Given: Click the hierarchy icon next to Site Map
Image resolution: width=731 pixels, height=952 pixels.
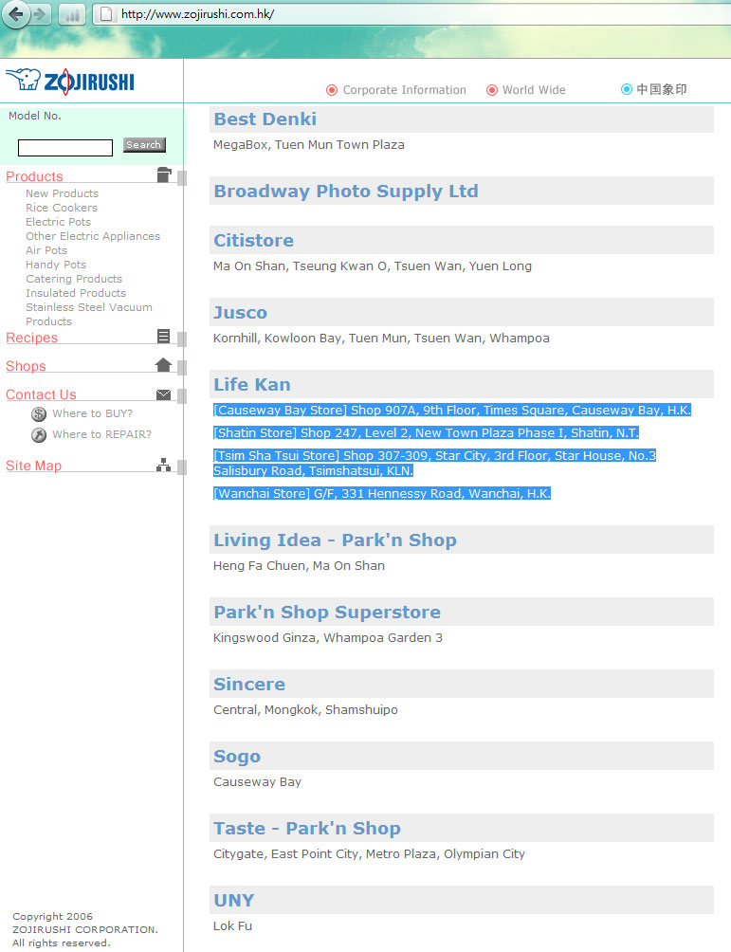Looking at the screenshot, I should tap(163, 465).
